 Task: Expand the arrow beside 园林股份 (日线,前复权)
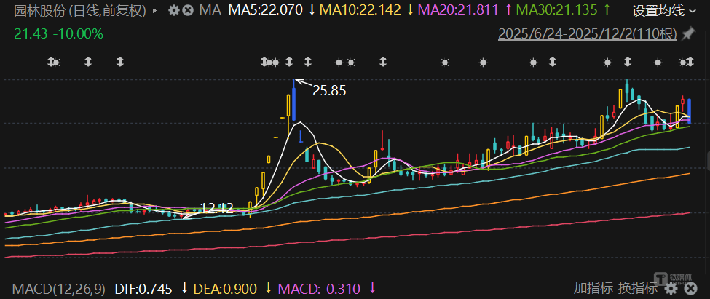[155, 11]
